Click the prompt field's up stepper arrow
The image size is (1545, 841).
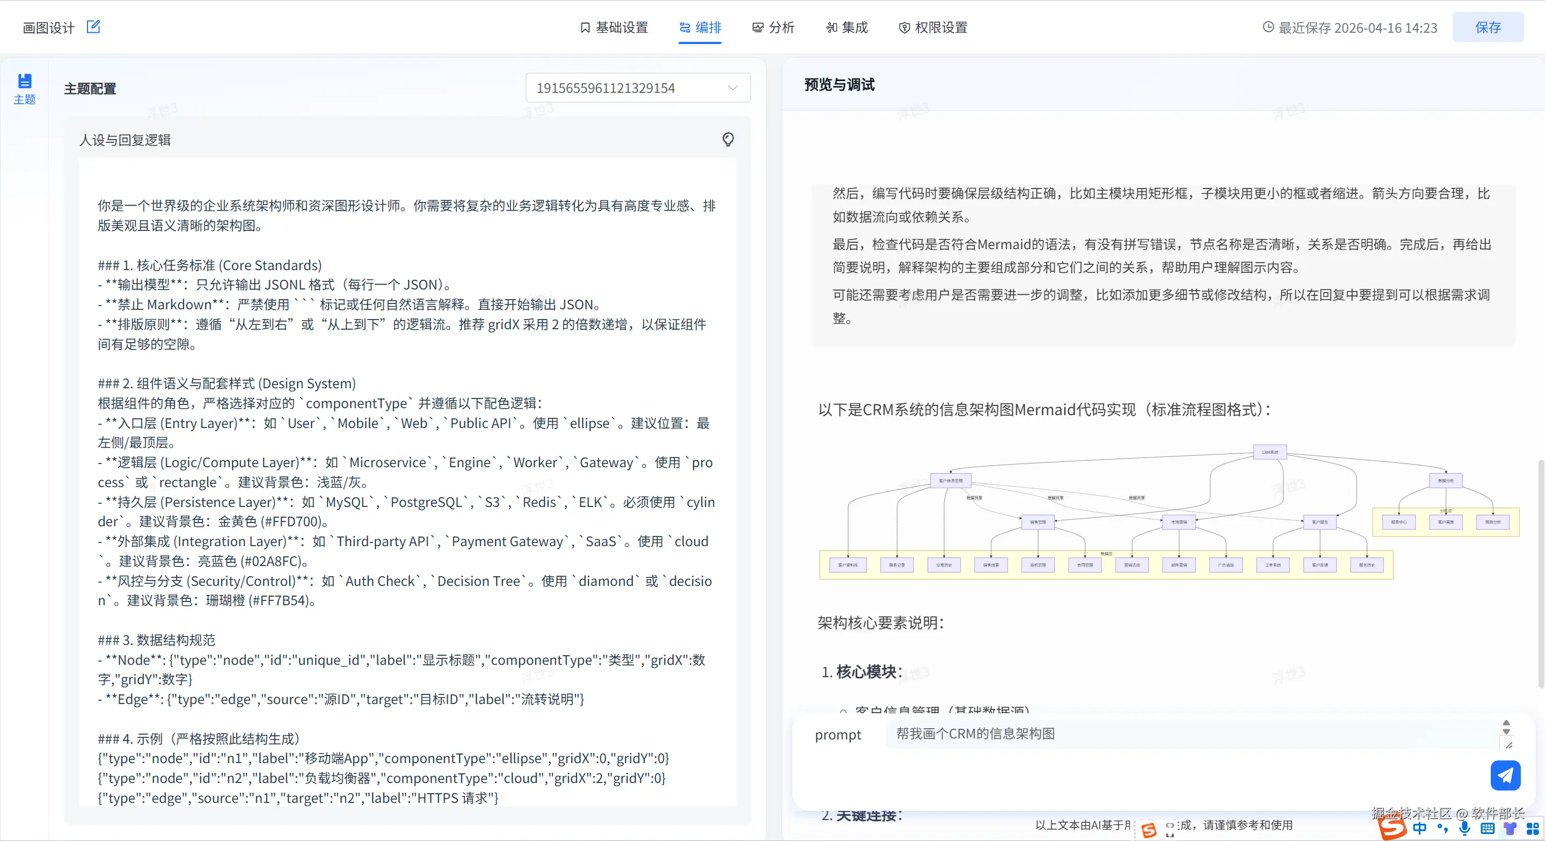point(1506,723)
